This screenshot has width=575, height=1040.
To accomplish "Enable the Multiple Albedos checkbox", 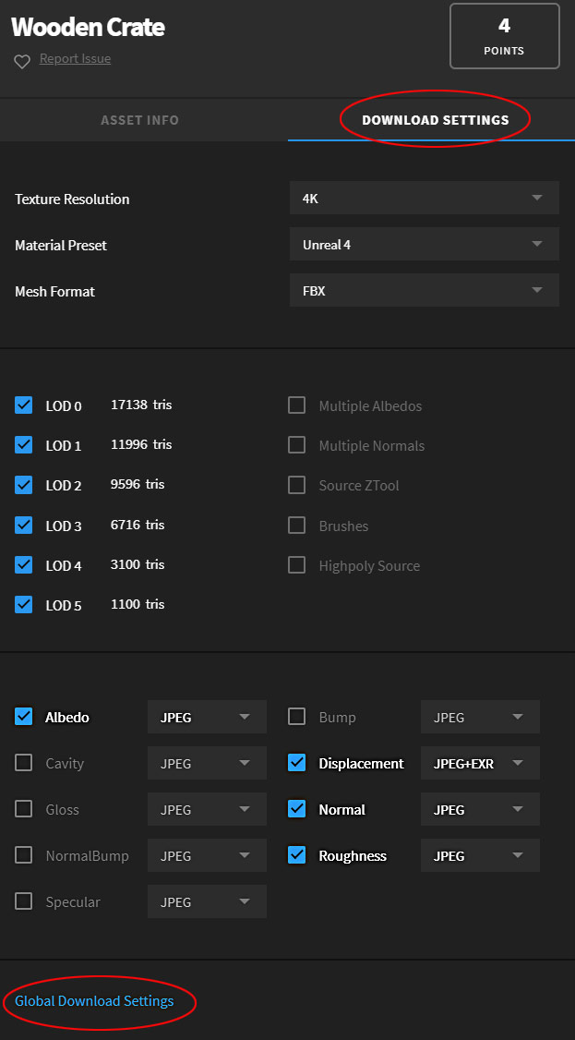I will [296, 405].
